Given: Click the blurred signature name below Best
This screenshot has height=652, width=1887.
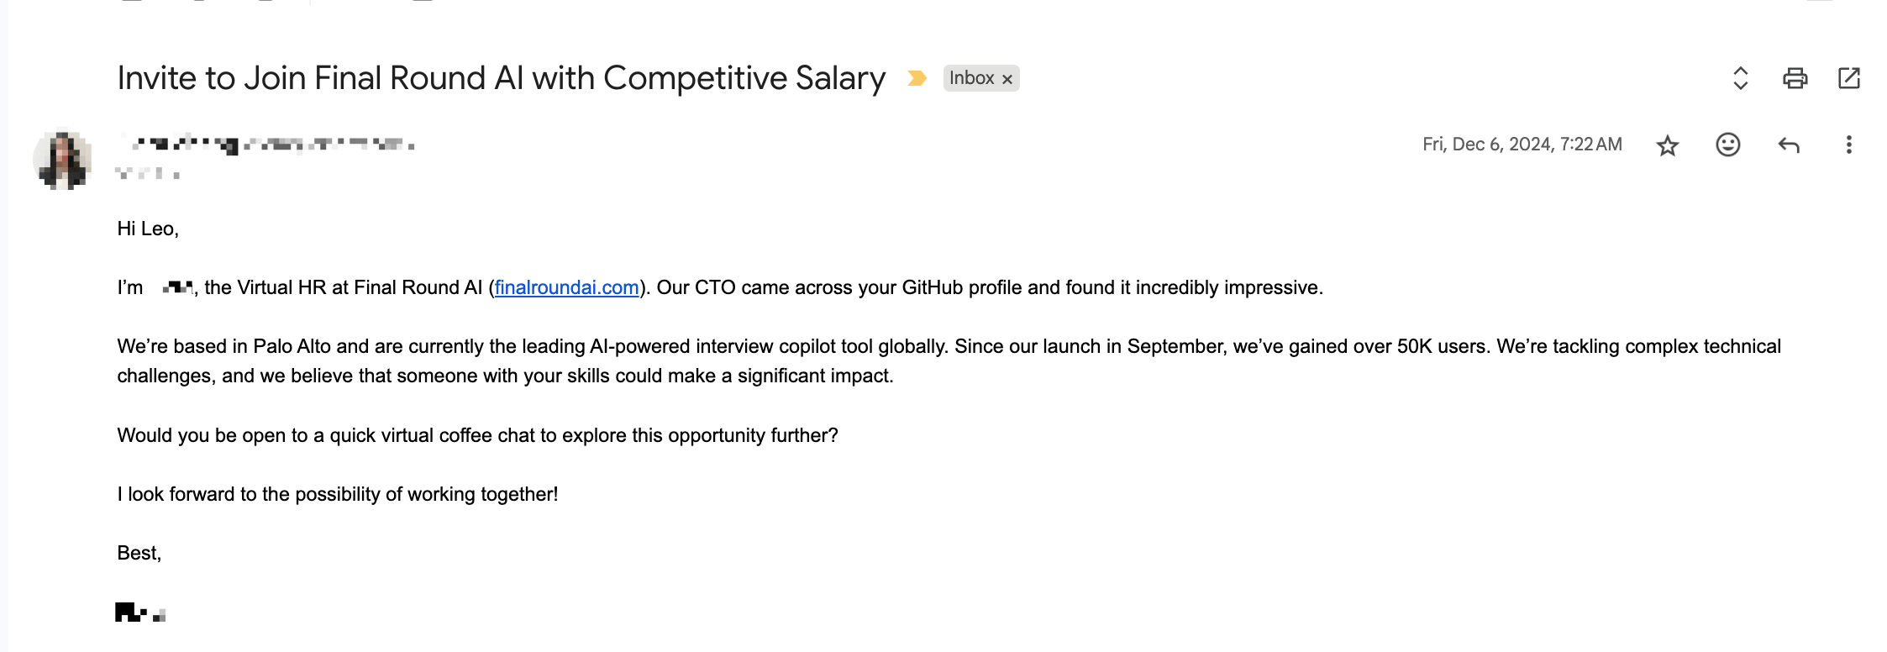Looking at the screenshot, I should click(140, 613).
